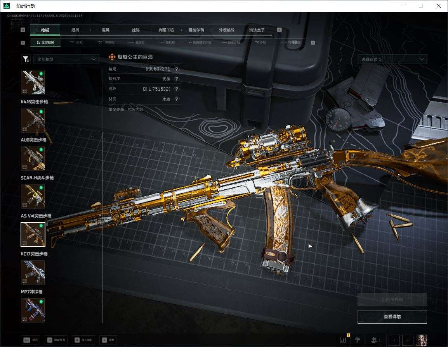Expand the 全部枪型 weapon type dropdown
Screen dimensions: 448x347
point(66,59)
